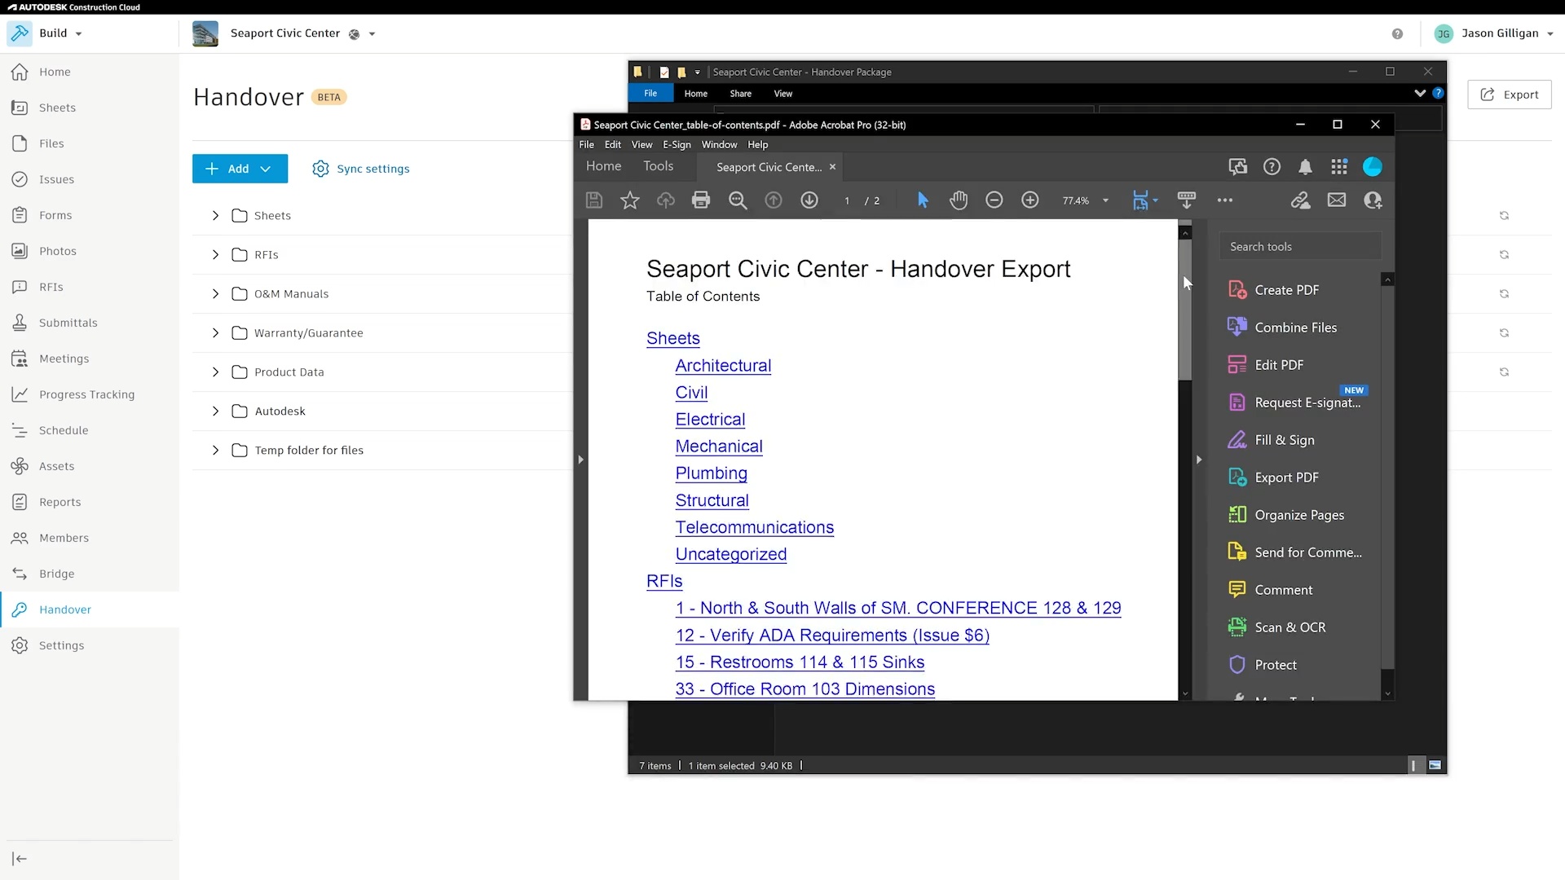The width and height of the screenshot is (1565, 880).
Task: Click the Print icon in Acrobat toolbar
Action: pos(701,200)
